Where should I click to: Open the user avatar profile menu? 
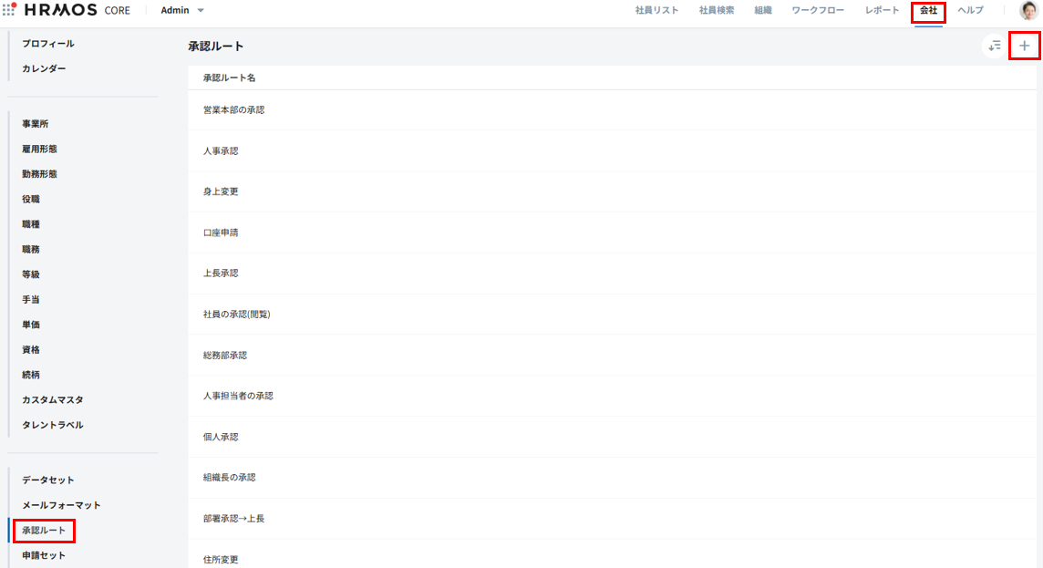pos(1028,11)
